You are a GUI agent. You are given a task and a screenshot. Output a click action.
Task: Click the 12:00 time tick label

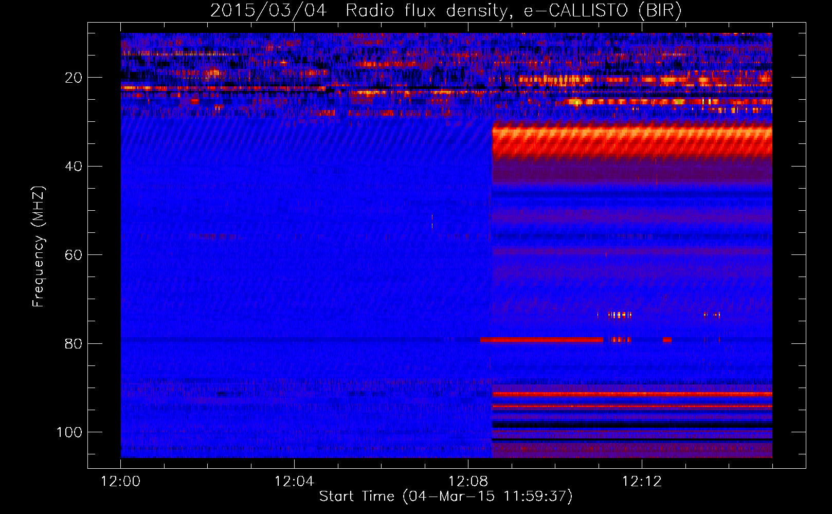(x=121, y=482)
